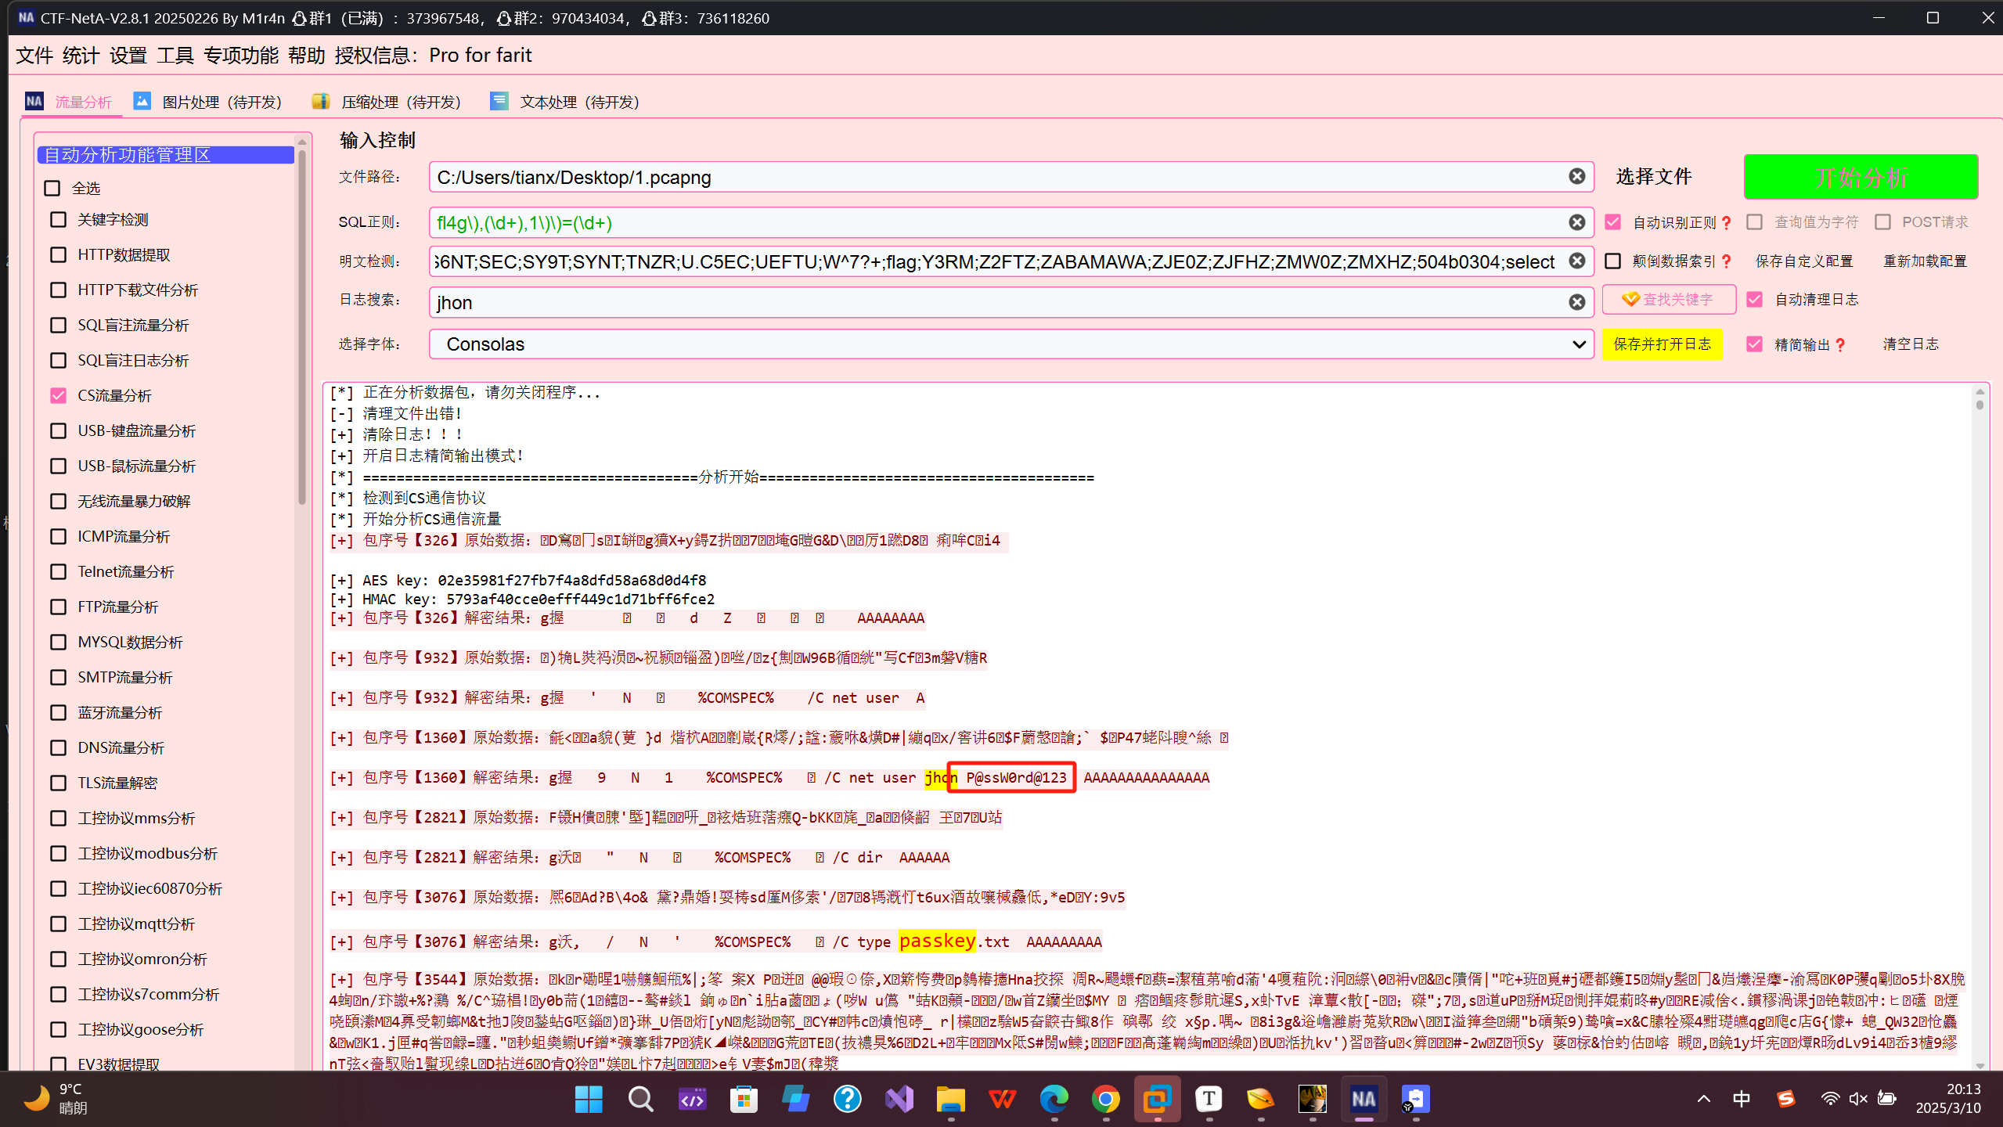The image size is (2003, 1127).
Task: Click the 精简输出 help icon
Action: (1841, 344)
